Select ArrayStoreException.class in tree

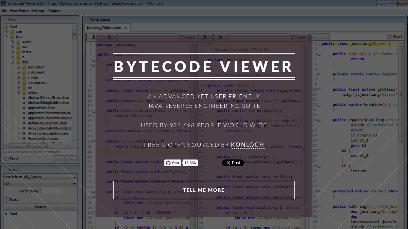[x=48, y=133]
